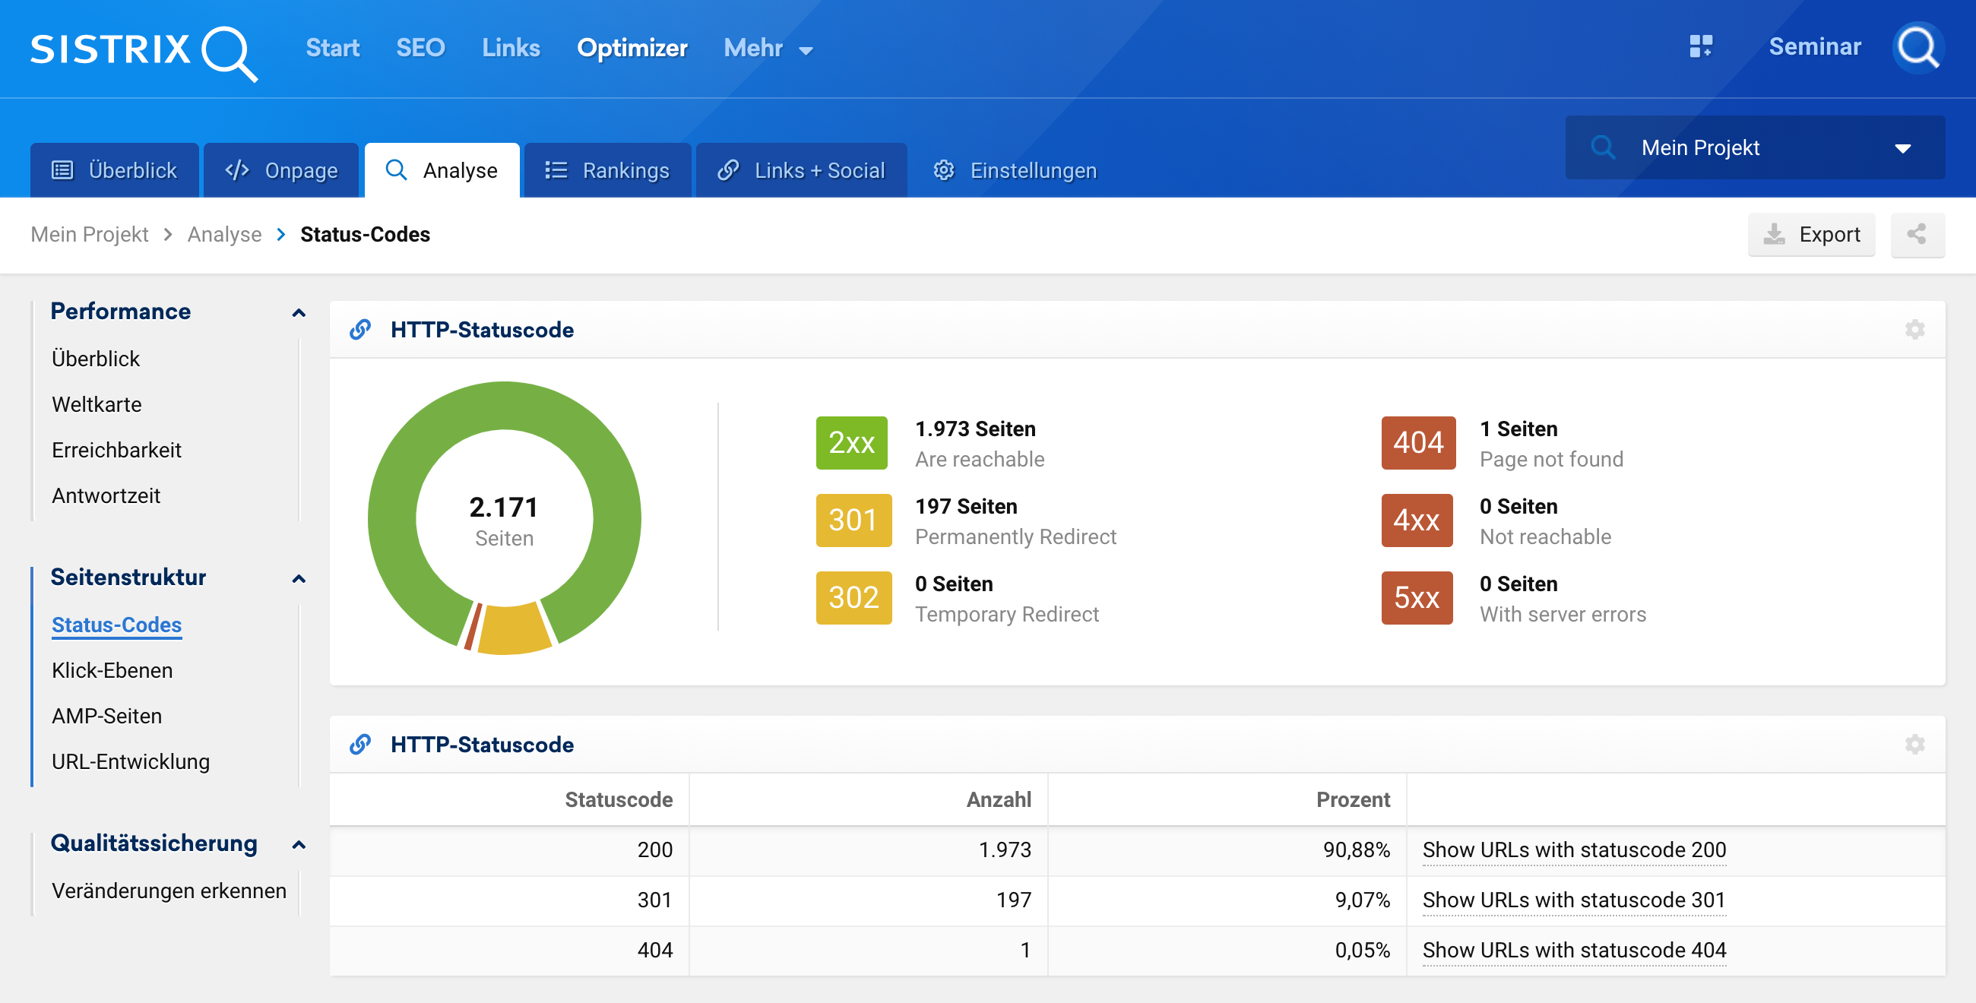Collapse the Qualitätssicherung sidebar section
The height and width of the screenshot is (1003, 1976).
pyautogui.click(x=299, y=844)
